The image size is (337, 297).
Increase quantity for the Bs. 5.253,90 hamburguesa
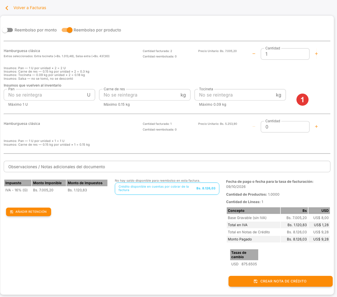click(x=316, y=127)
